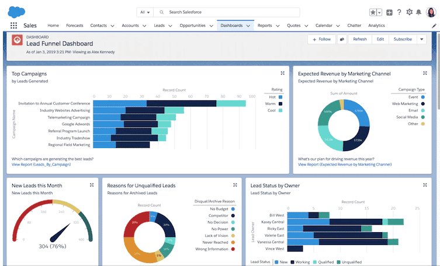Click the Favorites star icon

coord(373,12)
